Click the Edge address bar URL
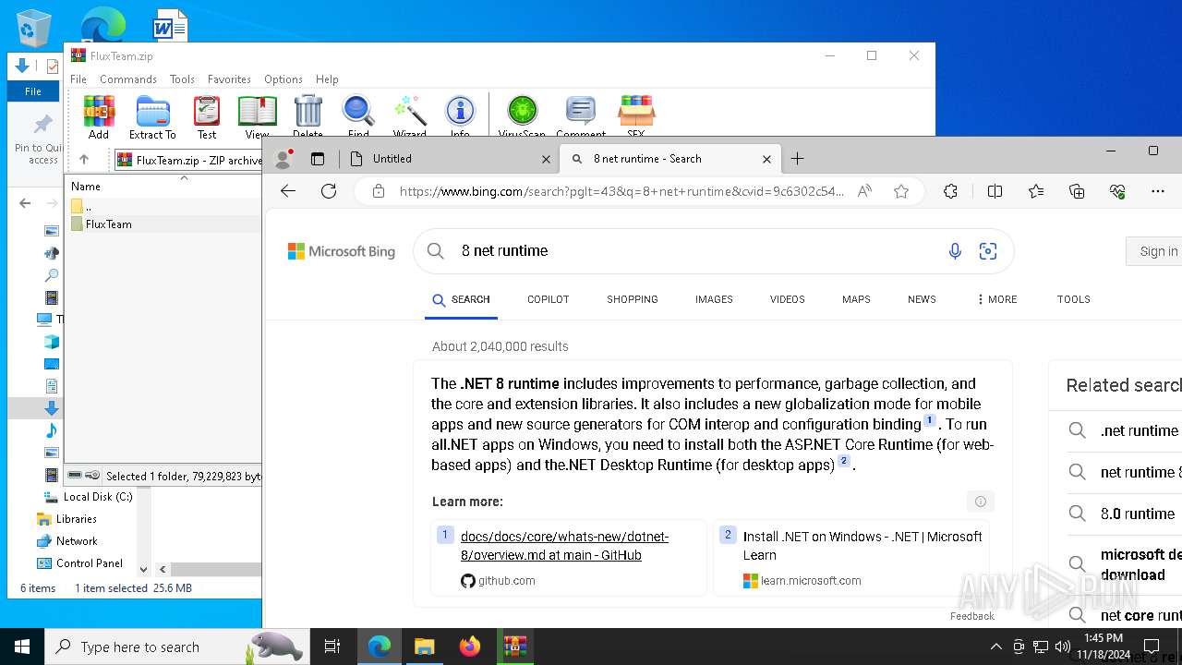The width and height of the screenshot is (1182, 665). 621,191
